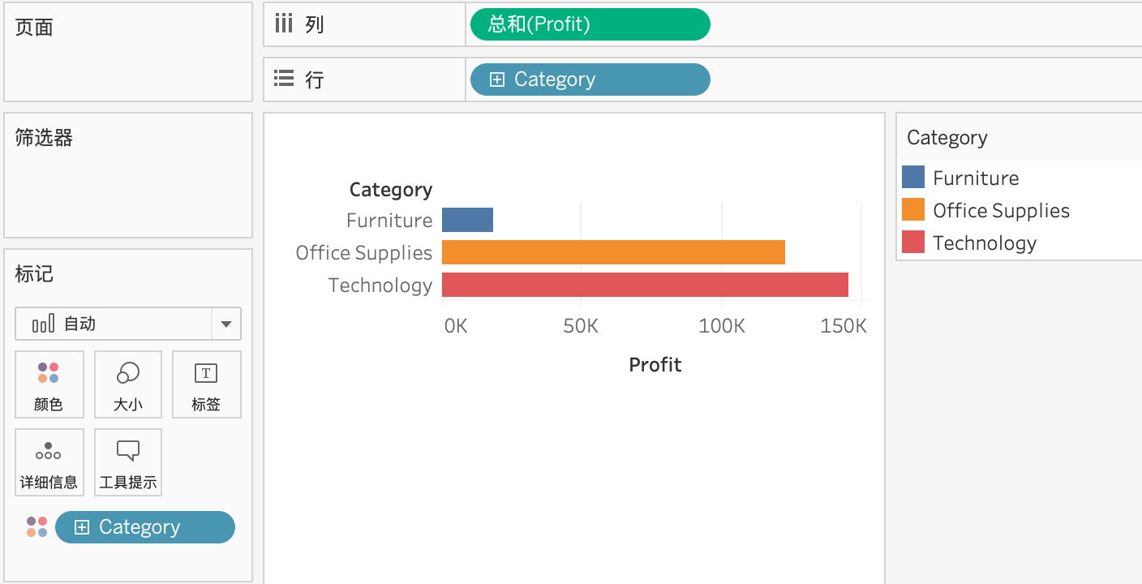1142x584 pixels.
Task: Click the Technology row label in chart
Action: [380, 286]
